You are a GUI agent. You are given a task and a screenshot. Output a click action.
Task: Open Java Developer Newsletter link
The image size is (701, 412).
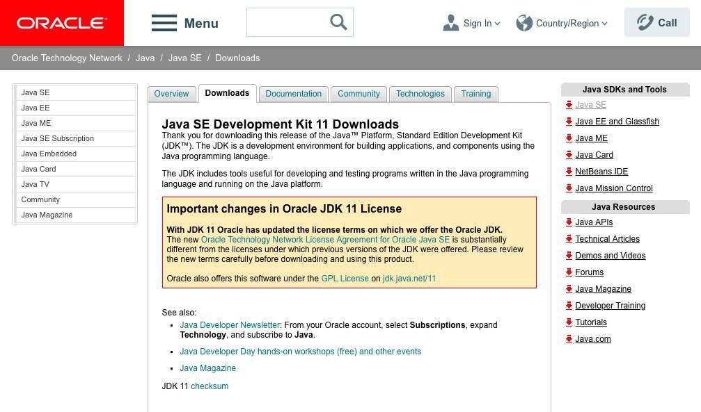tap(230, 325)
